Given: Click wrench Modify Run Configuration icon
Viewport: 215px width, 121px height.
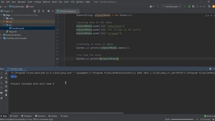Looking at the screenshot, I should [x=1, y=78].
